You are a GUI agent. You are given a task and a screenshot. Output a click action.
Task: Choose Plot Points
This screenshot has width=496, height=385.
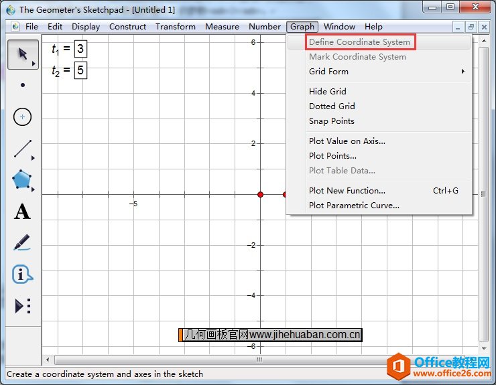click(379, 156)
